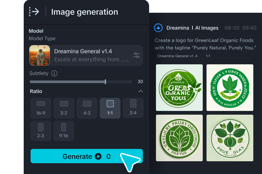Select 3:2 aspect ratio
Image resolution: width=262 pixels, height=174 pixels.
coord(64,108)
